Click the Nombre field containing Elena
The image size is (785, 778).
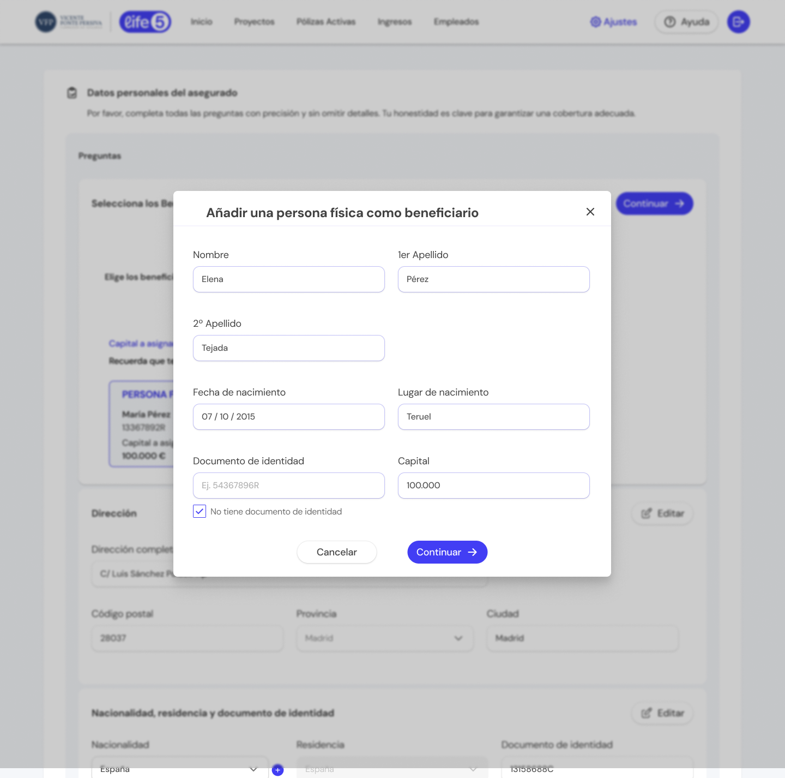tap(289, 279)
